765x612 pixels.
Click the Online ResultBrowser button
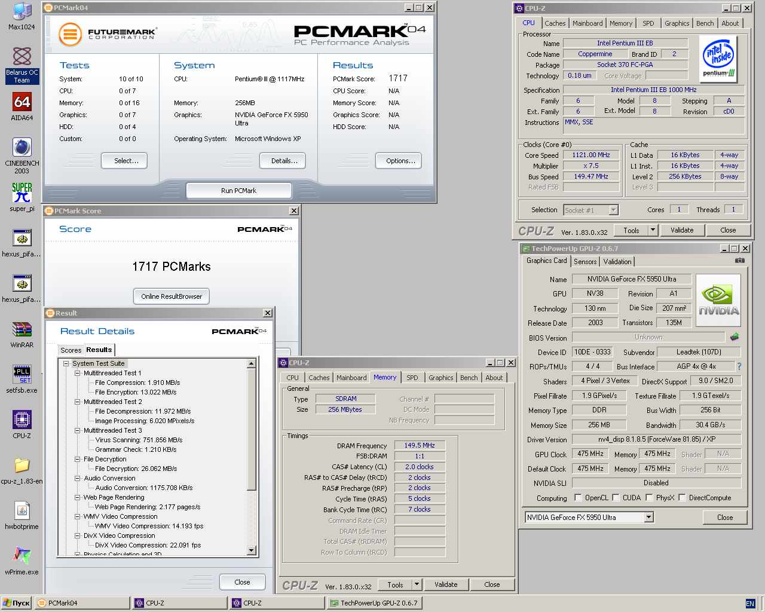point(172,296)
